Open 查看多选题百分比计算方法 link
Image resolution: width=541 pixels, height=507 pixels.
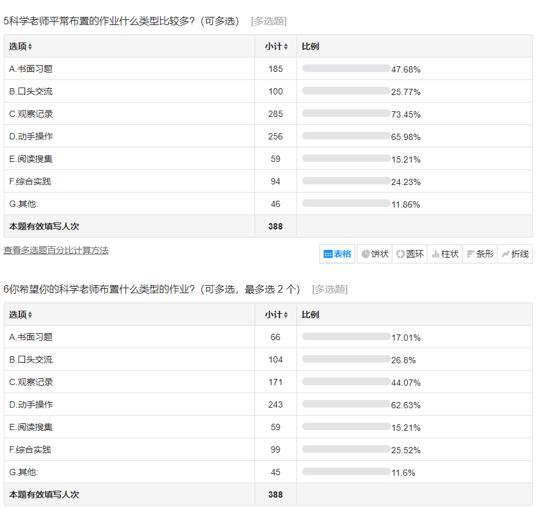click(x=56, y=250)
